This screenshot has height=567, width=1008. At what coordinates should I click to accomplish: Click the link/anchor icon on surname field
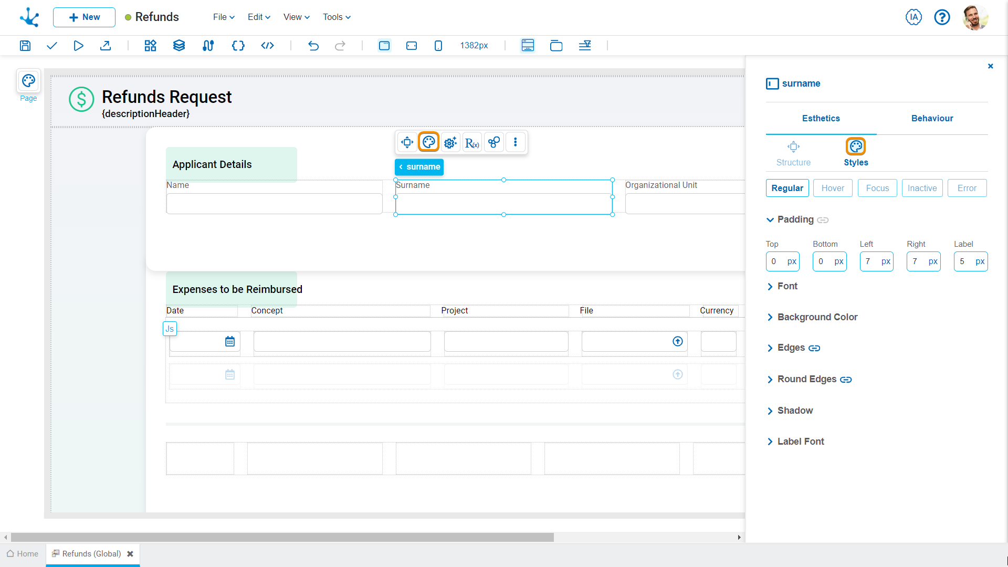pyautogui.click(x=495, y=142)
